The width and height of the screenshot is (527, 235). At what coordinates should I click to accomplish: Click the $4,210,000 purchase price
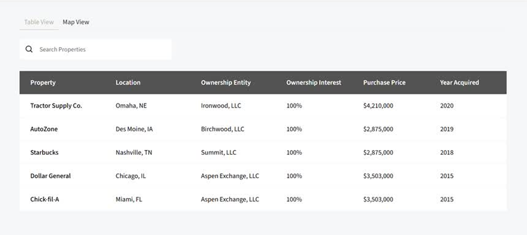[378, 106]
